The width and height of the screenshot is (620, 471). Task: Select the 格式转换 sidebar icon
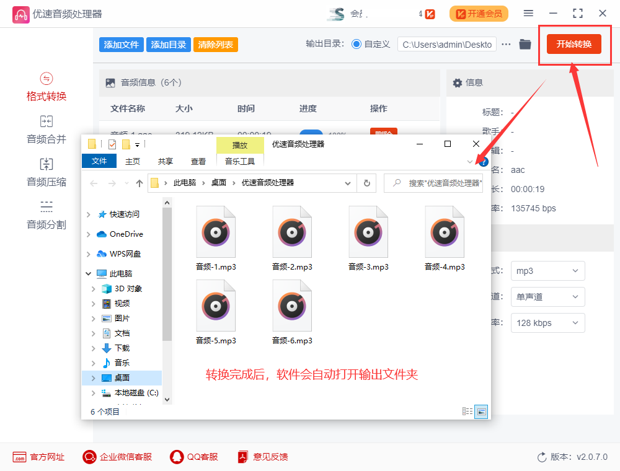click(46, 86)
